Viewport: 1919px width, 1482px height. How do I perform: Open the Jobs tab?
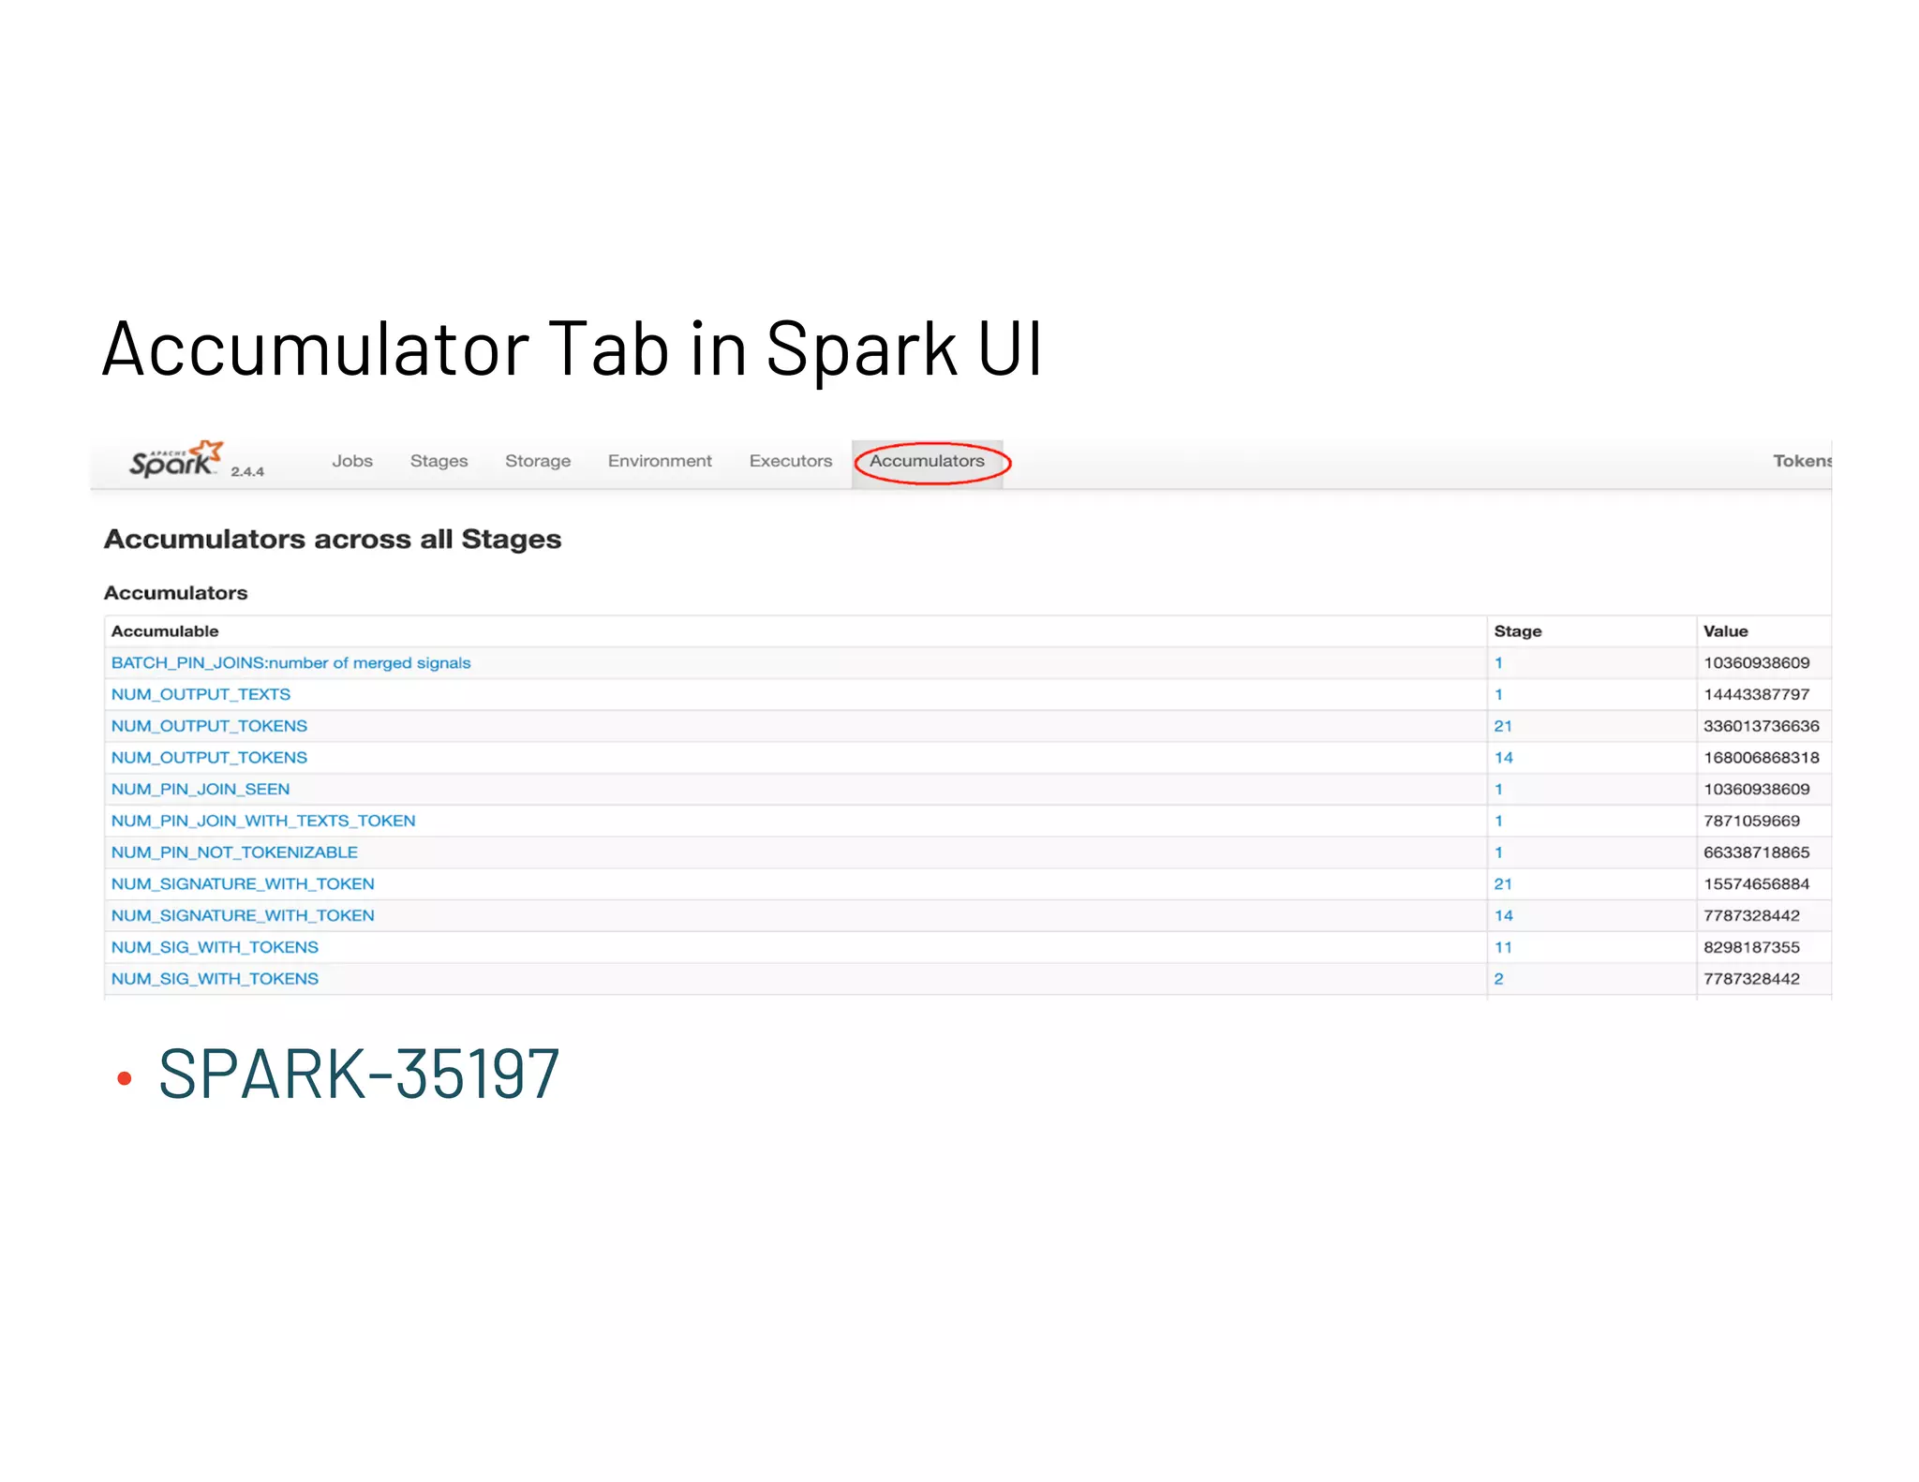tap(352, 461)
